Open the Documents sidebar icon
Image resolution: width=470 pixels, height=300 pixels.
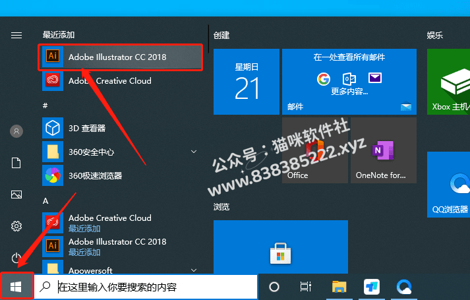point(16,163)
